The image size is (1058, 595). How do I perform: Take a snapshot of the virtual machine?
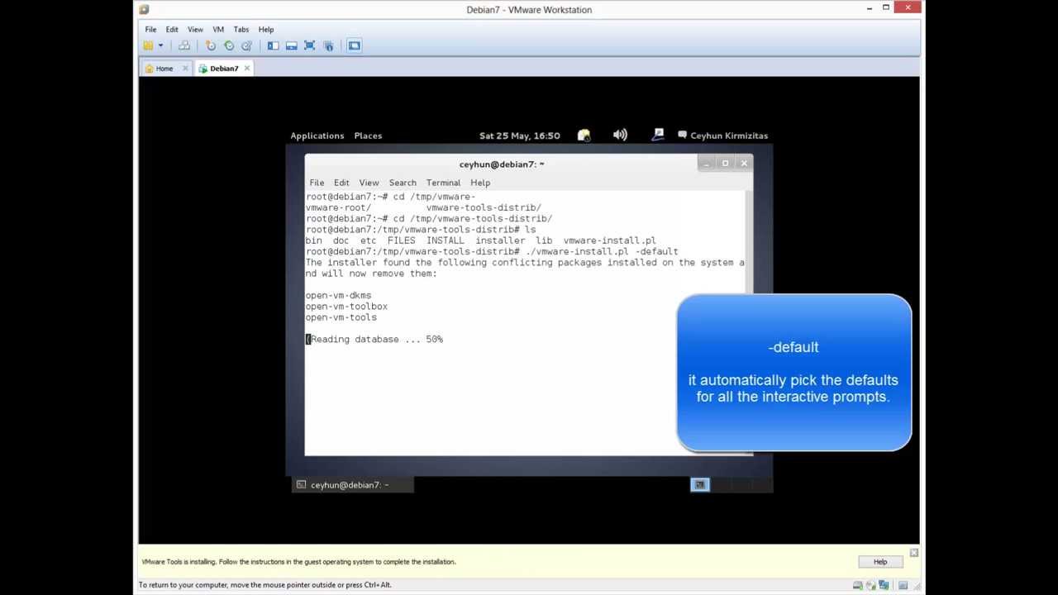click(x=211, y=45)
